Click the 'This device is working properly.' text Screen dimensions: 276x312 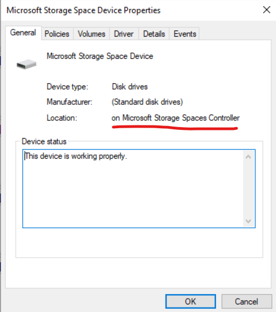tap(76, 156)
